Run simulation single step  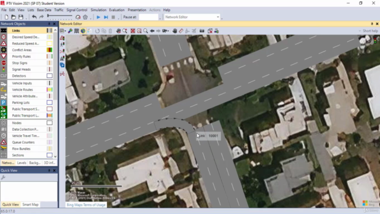106,17
